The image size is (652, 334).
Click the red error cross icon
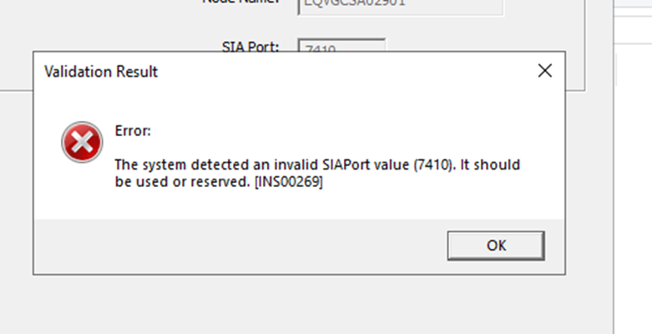(x=82, y=142)
